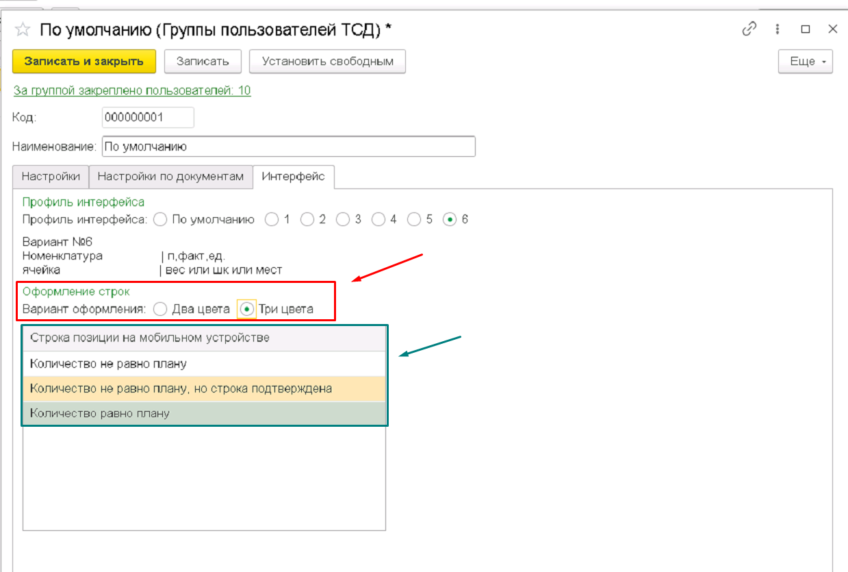Viewport: 848px width, 572px height.
Task: Pick interface profile 1
Action: (272, 220)
